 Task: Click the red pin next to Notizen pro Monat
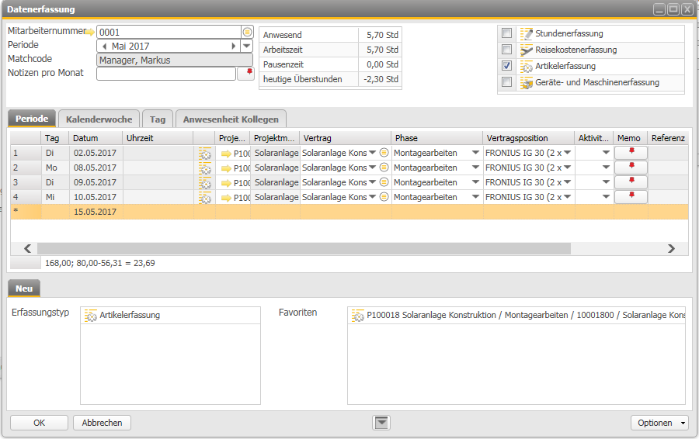pyautogui.click(x=249, y=72)
